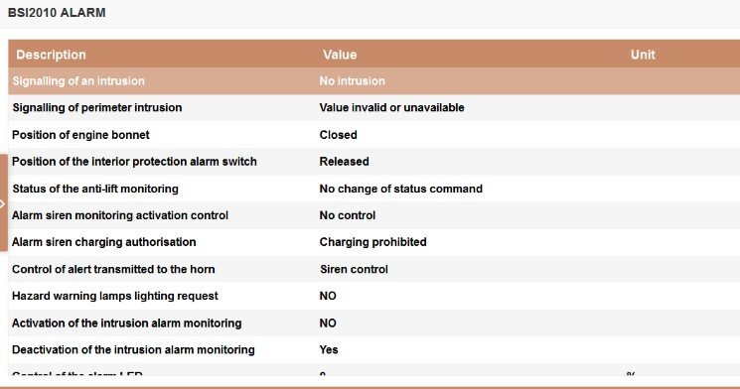The height and width of the screenshot is (389, 740).
Task: Select Status of the anti-lift monitoring row
Action: [x=373, y=189]
